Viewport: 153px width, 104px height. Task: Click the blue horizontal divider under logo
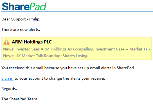[77, 11]
